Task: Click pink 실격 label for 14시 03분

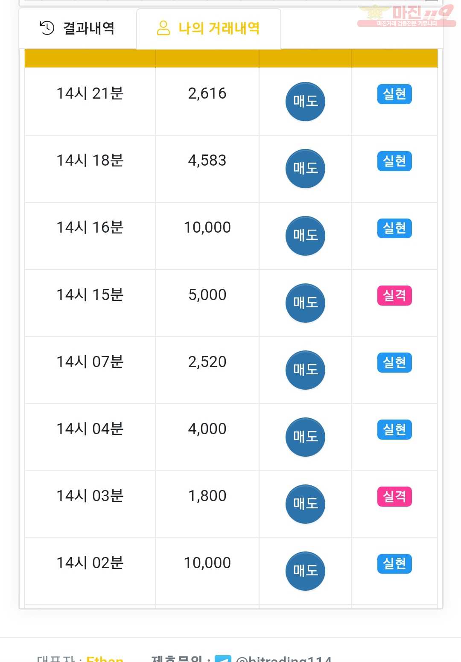Action: click(x=394, y=496)
